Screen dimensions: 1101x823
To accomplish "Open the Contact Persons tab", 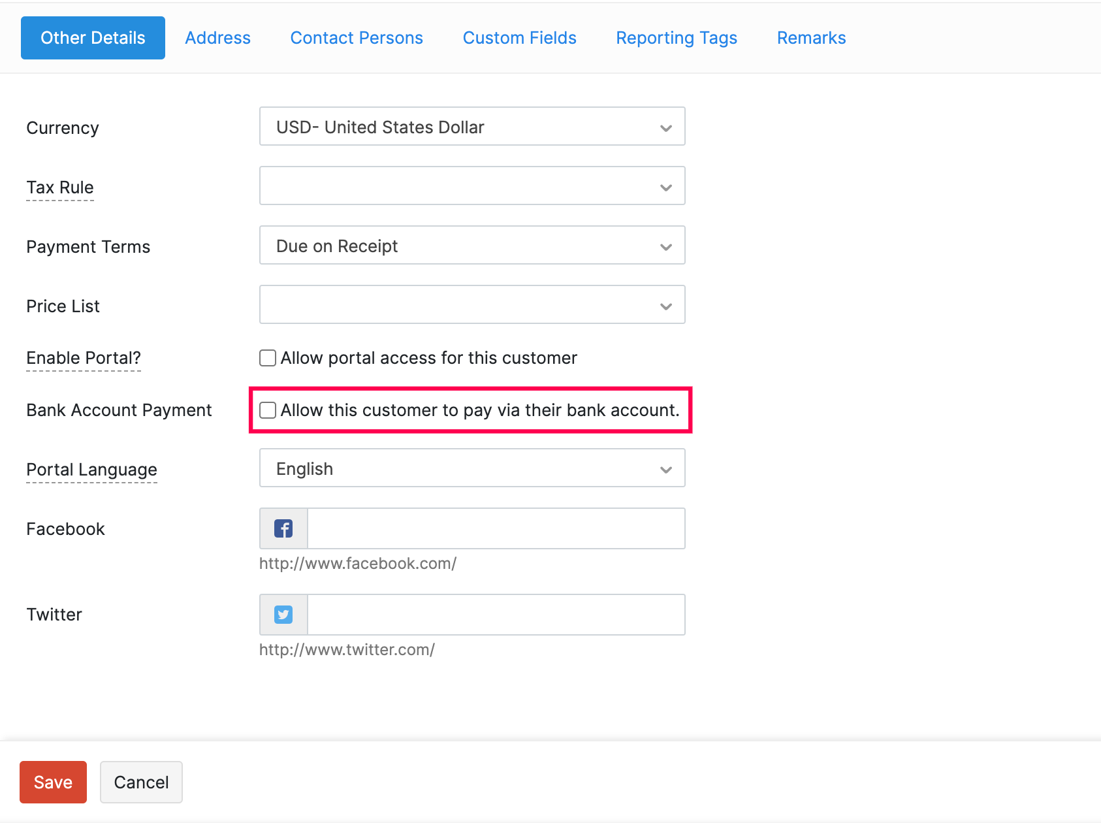I will 357,38.
